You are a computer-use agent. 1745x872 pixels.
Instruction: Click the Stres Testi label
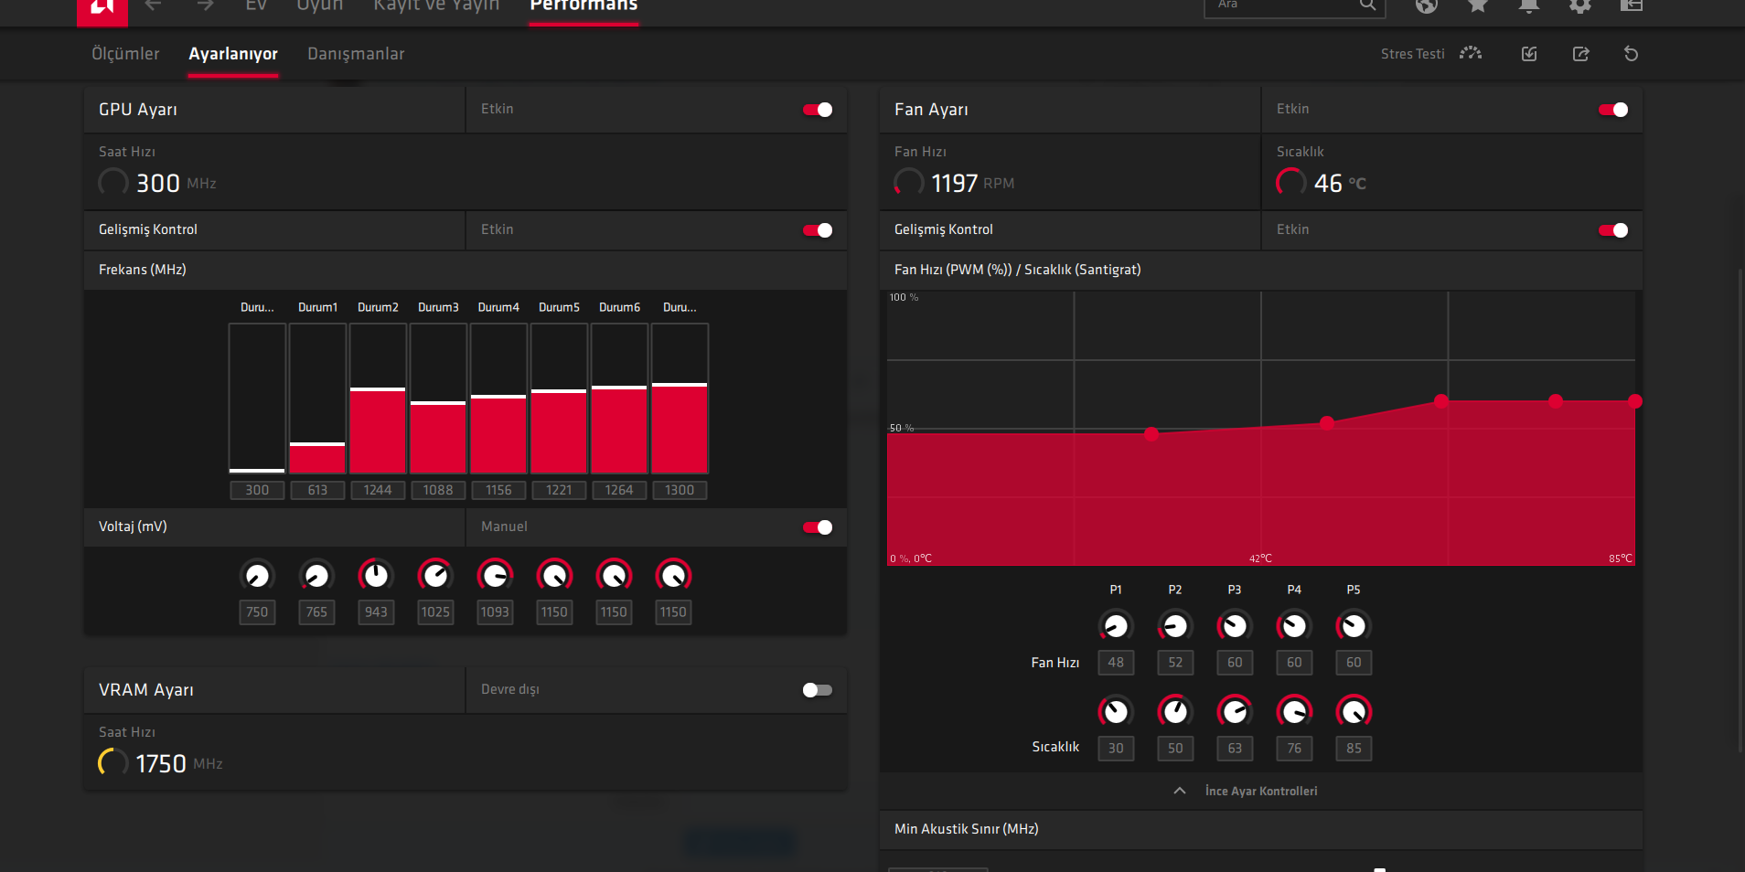(1412, 54)
